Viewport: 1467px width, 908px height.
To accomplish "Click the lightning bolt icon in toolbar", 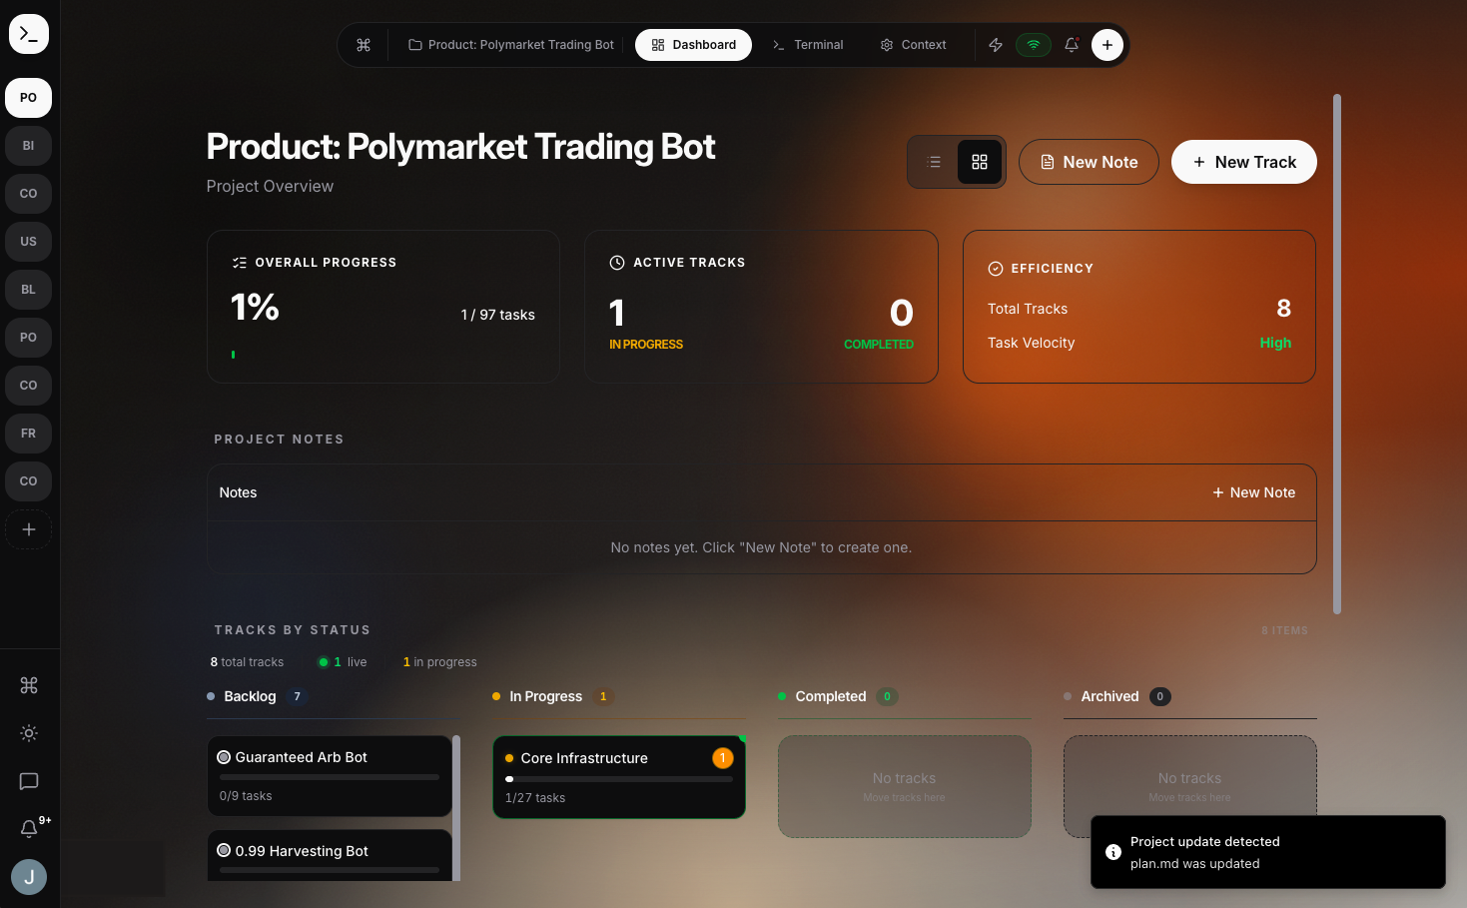I will (x=995, y=44).
